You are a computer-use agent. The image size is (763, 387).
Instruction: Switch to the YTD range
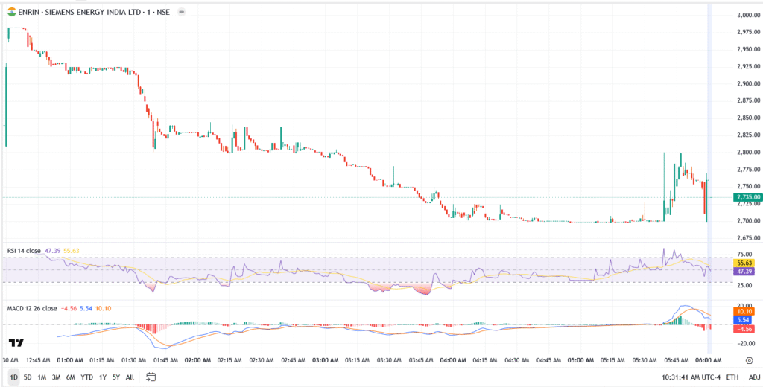[86, 377]
